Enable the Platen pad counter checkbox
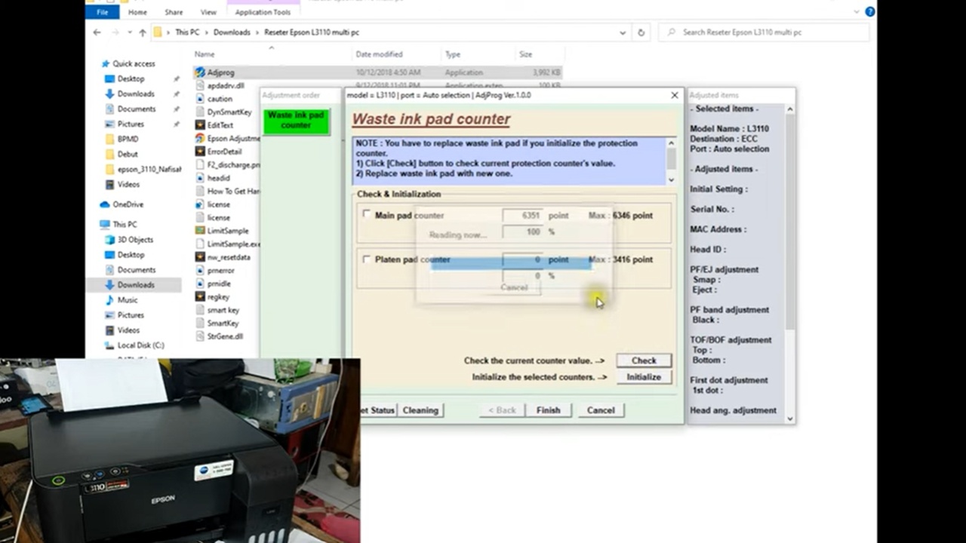966x543 pixels. pyautogui.click(x=367, y=259)
